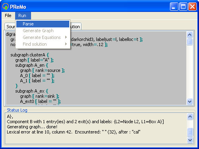Click the 'subgraph A_ex {' line

(32, 91)
